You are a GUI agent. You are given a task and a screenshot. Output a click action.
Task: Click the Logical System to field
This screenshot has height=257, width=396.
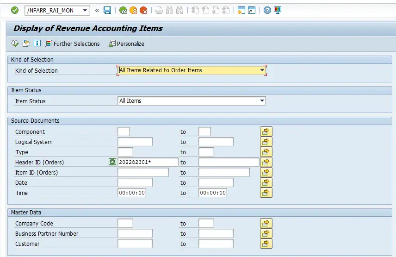coord(216,142)
